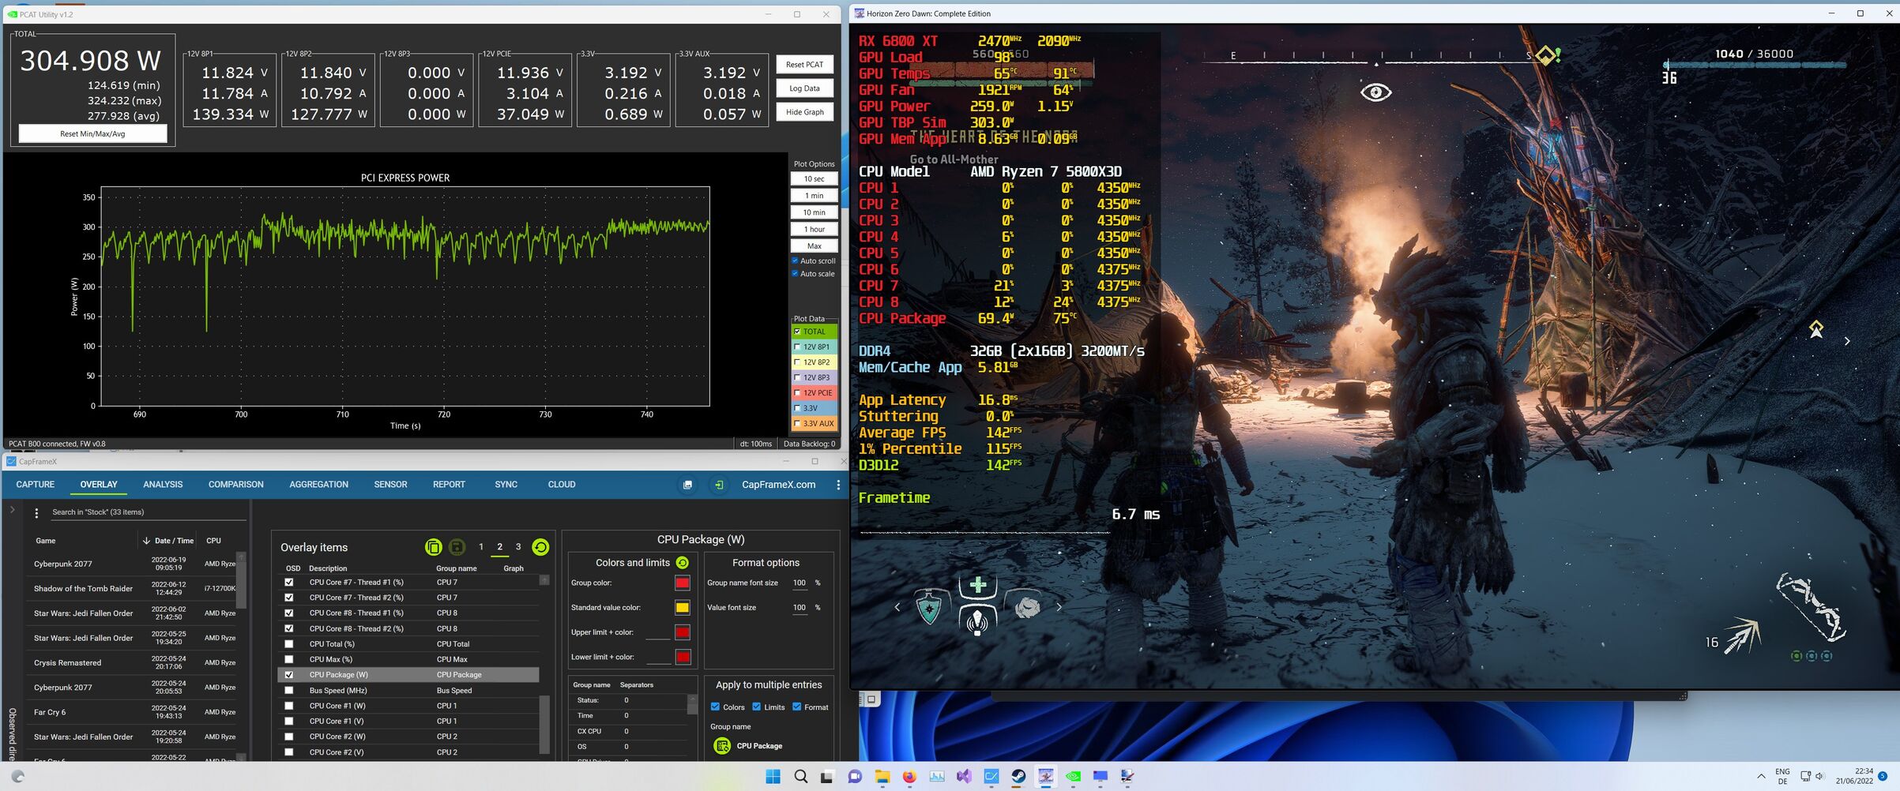Uncheck TOTAL in Plot Data
The image size is (1900, 791).
click(797, 332)
